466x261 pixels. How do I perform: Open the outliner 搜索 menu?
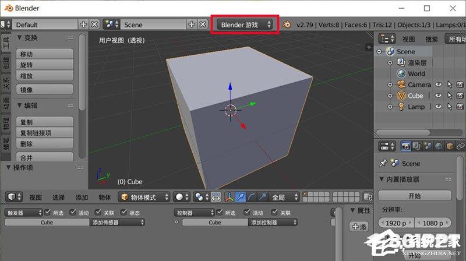click(432, 39)
